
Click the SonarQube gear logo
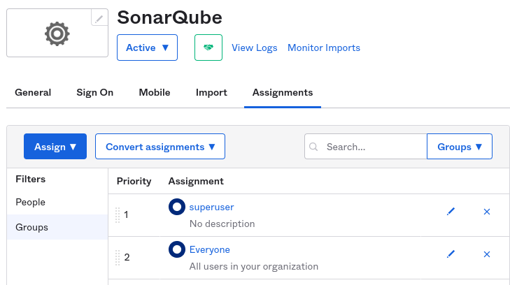pos(57,33)
